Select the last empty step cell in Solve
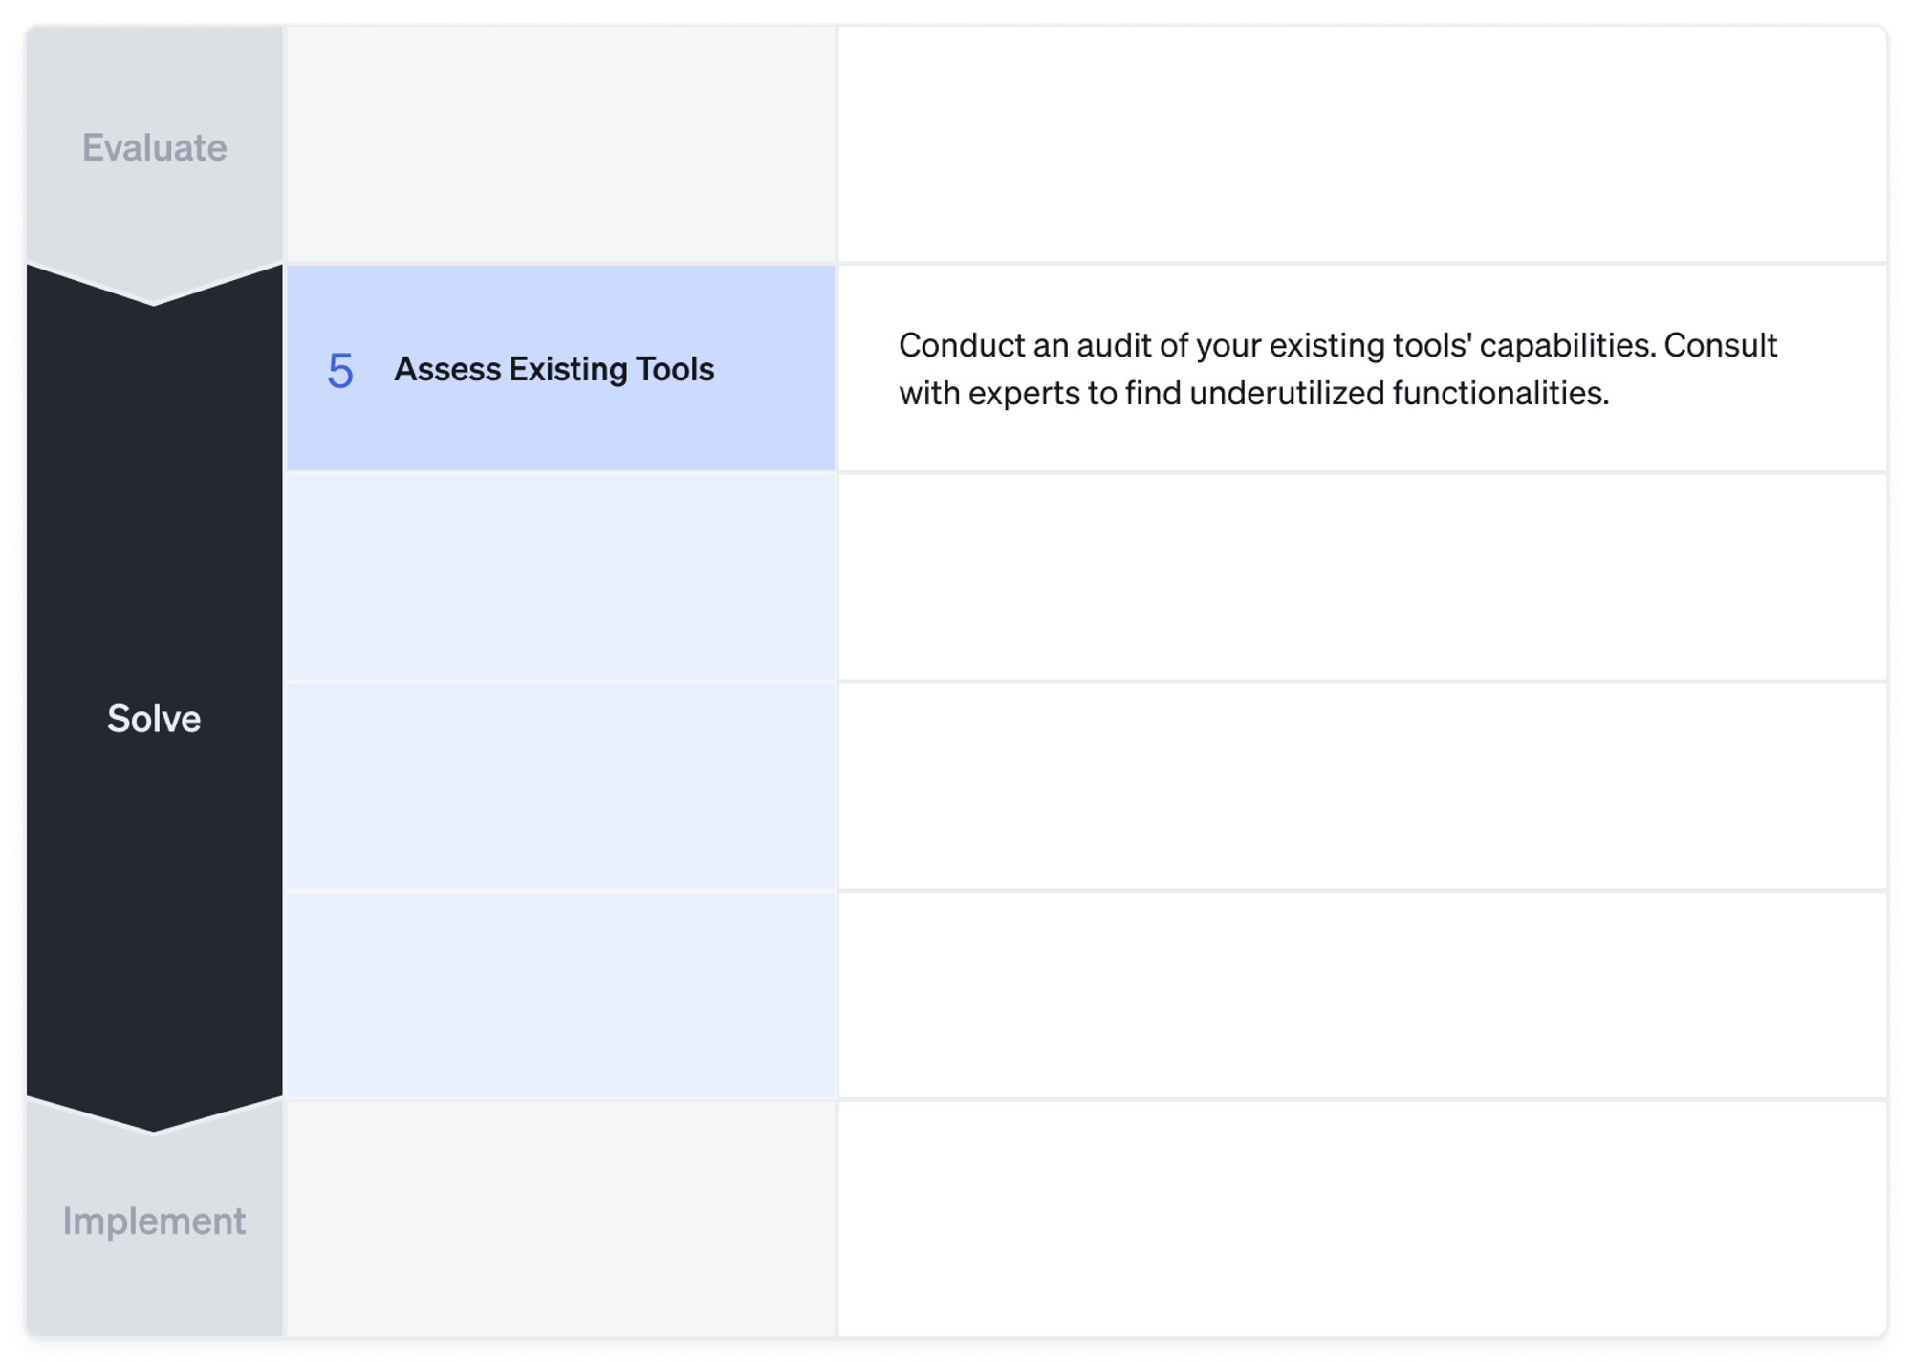 point(561,994)
